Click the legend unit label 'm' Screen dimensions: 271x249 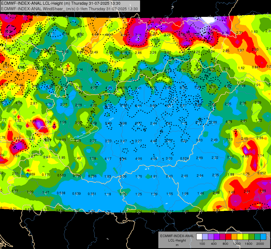(x=177, y=245)
